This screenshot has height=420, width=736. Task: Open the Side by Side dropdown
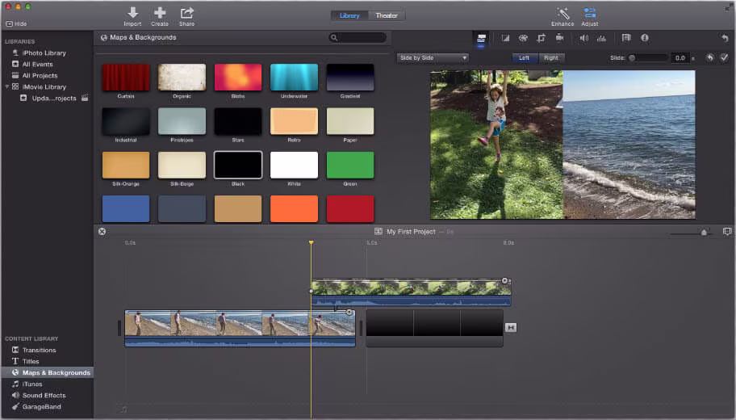433,58
